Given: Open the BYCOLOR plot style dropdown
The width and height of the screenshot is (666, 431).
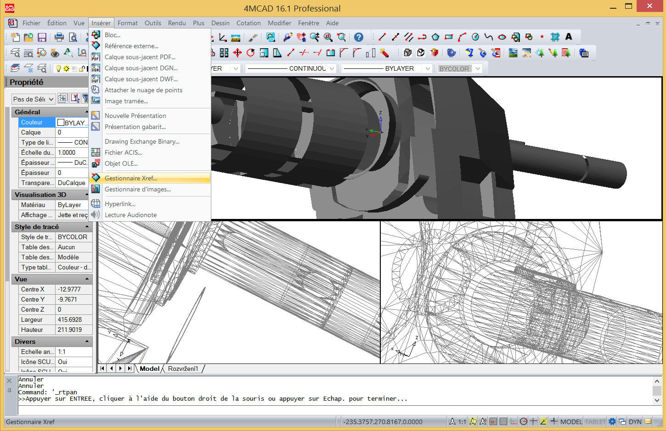Looking at the screenshot, I should pyautogui.click(x=478, y=68).
